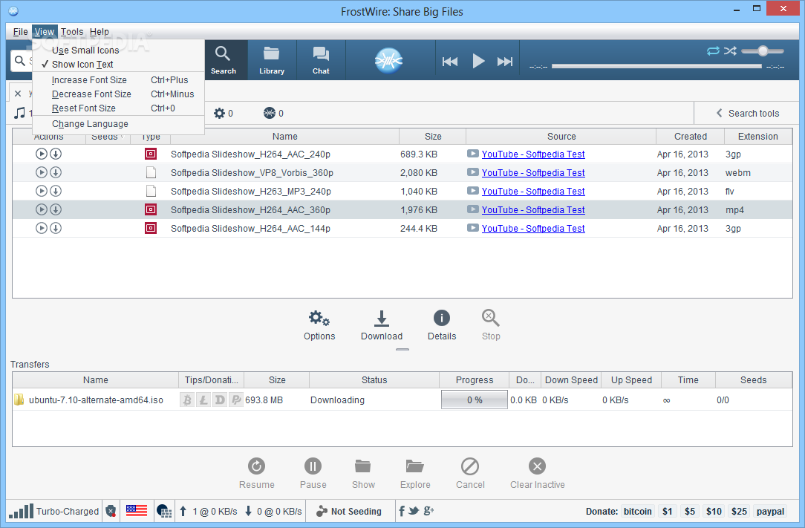Open YouTube source link for webm row
The width and height of the screenshot is (805, 528).
tap(533, 172)
